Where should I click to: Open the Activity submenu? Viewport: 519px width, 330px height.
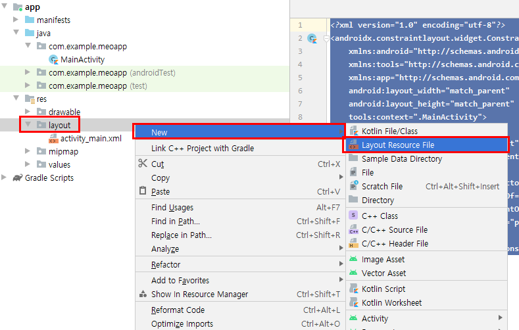(x=426, y=318)
